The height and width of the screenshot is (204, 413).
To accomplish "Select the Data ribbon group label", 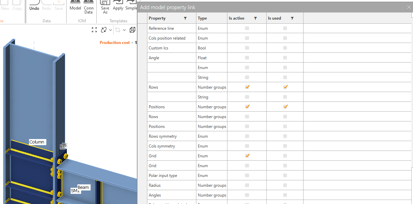I will pos(46,21).
